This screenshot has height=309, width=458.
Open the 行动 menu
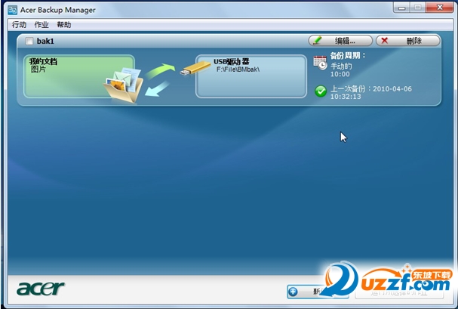point(19,25)
